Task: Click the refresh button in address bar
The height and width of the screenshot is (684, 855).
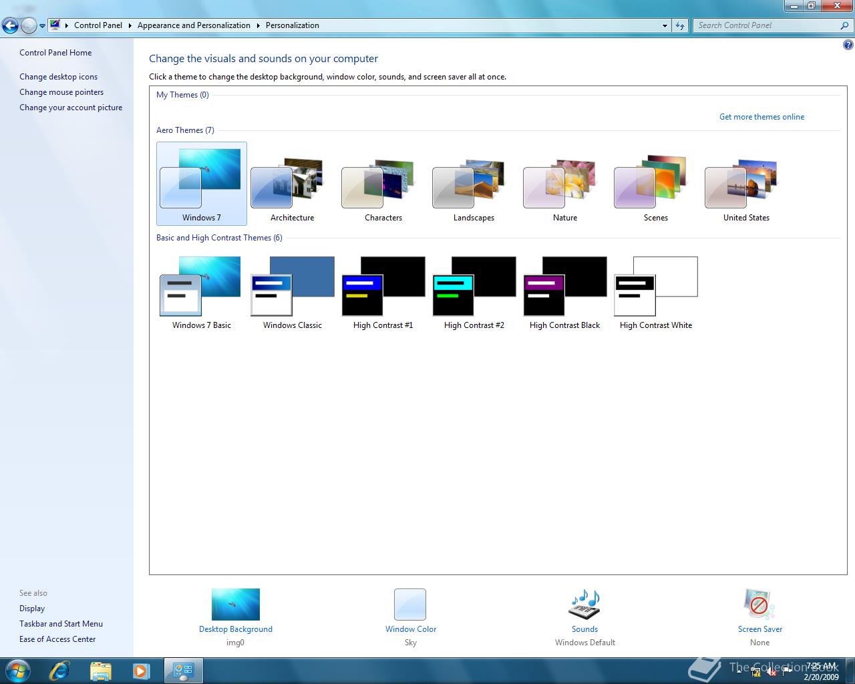Action: coord(680,25)
